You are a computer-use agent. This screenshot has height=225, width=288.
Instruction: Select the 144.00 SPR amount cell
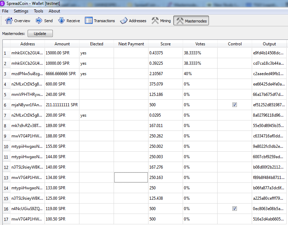pos(62,157)
